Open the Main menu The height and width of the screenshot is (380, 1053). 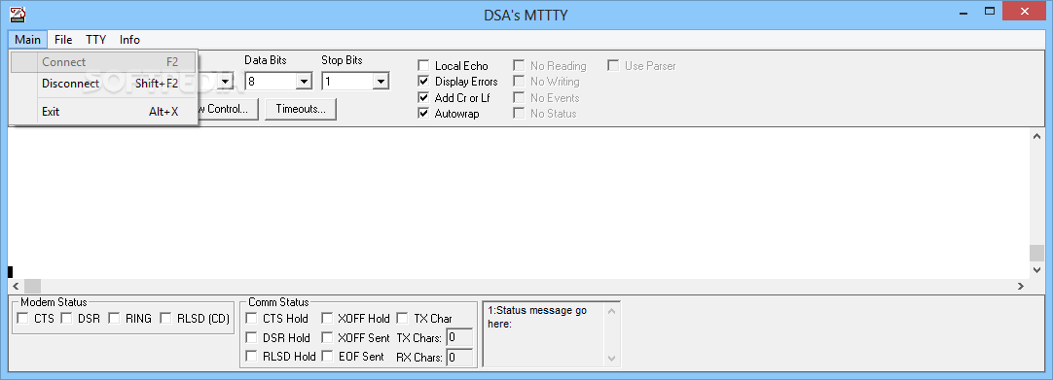click(x=27, y=40)
